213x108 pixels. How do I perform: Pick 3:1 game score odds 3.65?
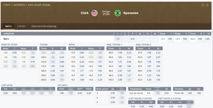coord(15,93)
